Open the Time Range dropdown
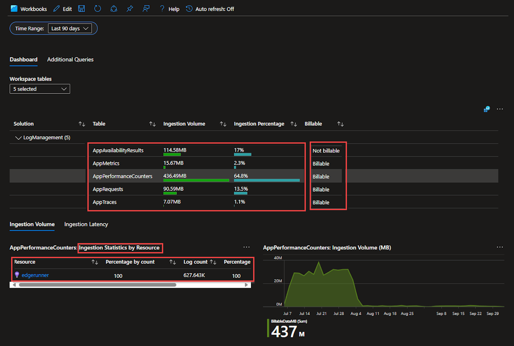The width and height of the screenshot is (514, 346). (70, 28)
